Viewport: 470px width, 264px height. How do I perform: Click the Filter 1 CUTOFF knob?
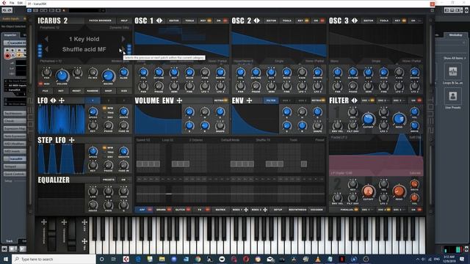368,119
